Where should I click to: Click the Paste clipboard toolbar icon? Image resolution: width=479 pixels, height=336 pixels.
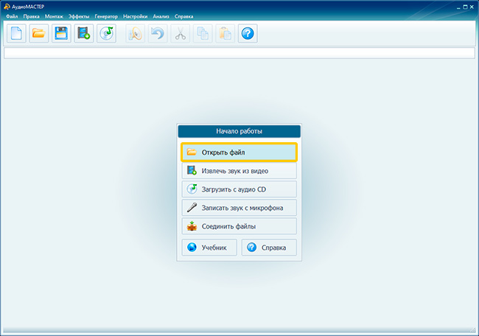tap(225, 33)
